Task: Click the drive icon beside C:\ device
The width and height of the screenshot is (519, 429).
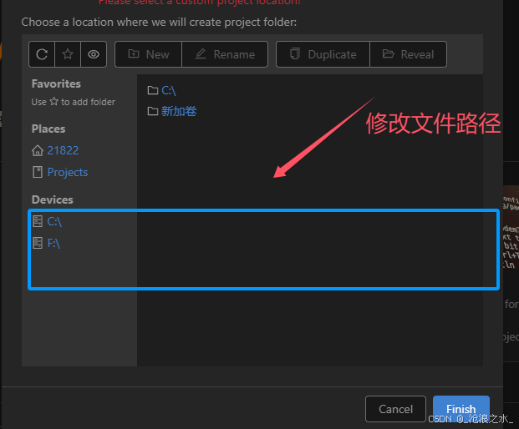Action: pos(38,221)
